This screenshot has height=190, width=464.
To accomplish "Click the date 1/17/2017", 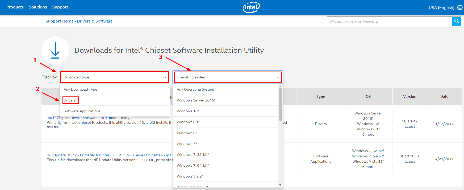I will 444,124.
